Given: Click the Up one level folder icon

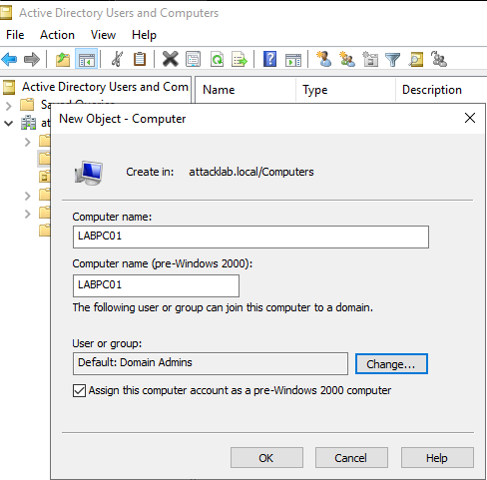Looking at the screenshot, I should tap(63, 60).
